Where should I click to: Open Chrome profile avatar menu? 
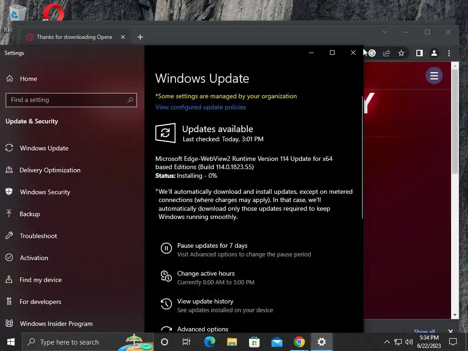[x=434, y=53]
